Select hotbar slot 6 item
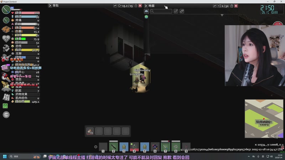Screen dimensions: 285x160 click(155, 147)
